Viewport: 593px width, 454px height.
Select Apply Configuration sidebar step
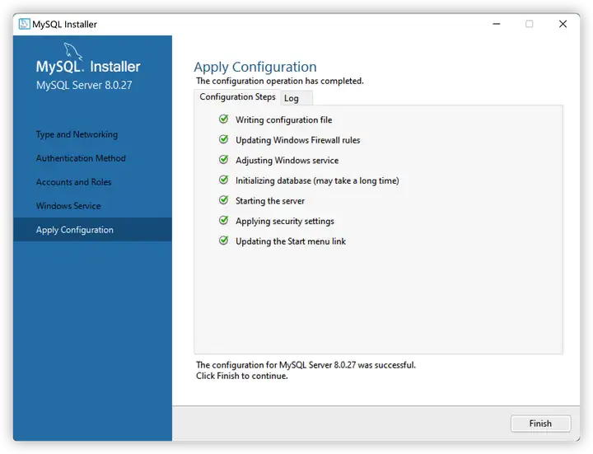point(92,230)
